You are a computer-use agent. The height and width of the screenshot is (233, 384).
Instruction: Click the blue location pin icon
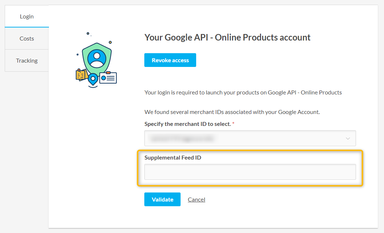tap(93, 79)
